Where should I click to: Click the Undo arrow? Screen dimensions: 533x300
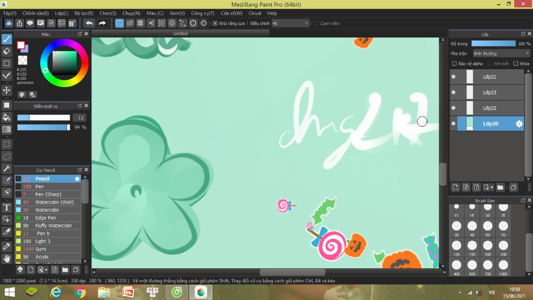pos(89,23)
